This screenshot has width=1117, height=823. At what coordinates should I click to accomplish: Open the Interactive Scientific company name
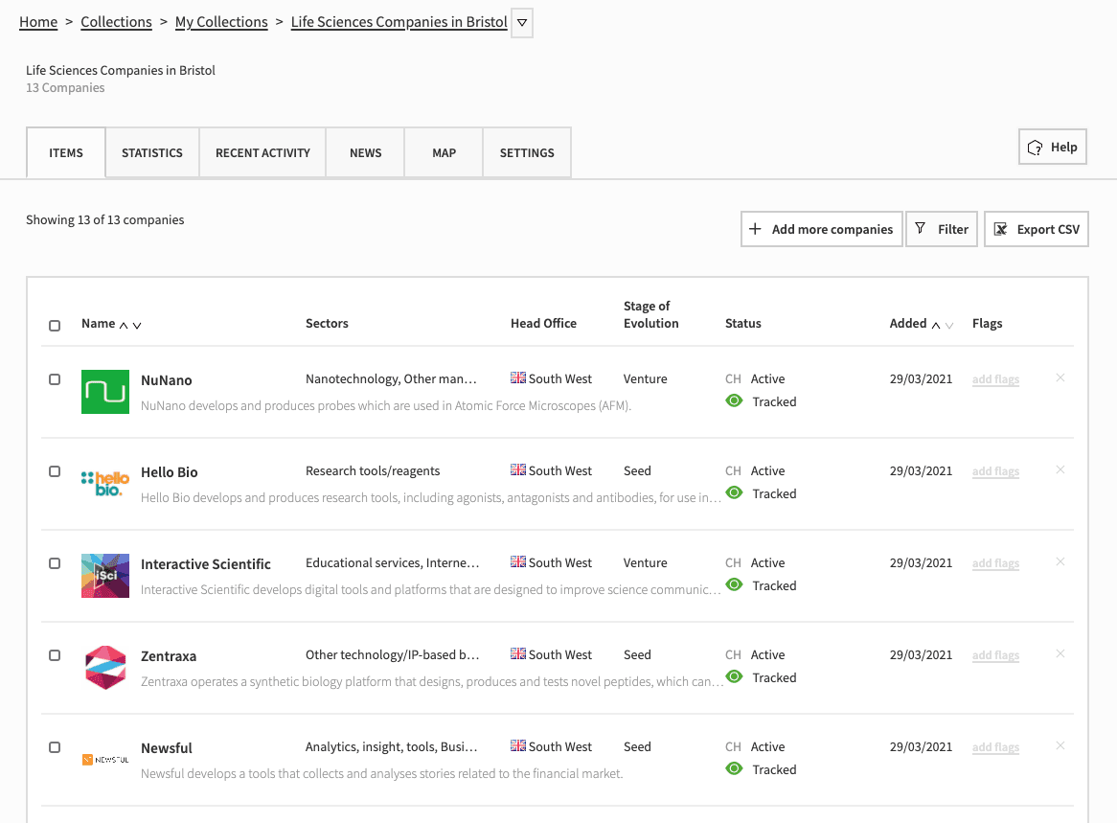(206, 563)
